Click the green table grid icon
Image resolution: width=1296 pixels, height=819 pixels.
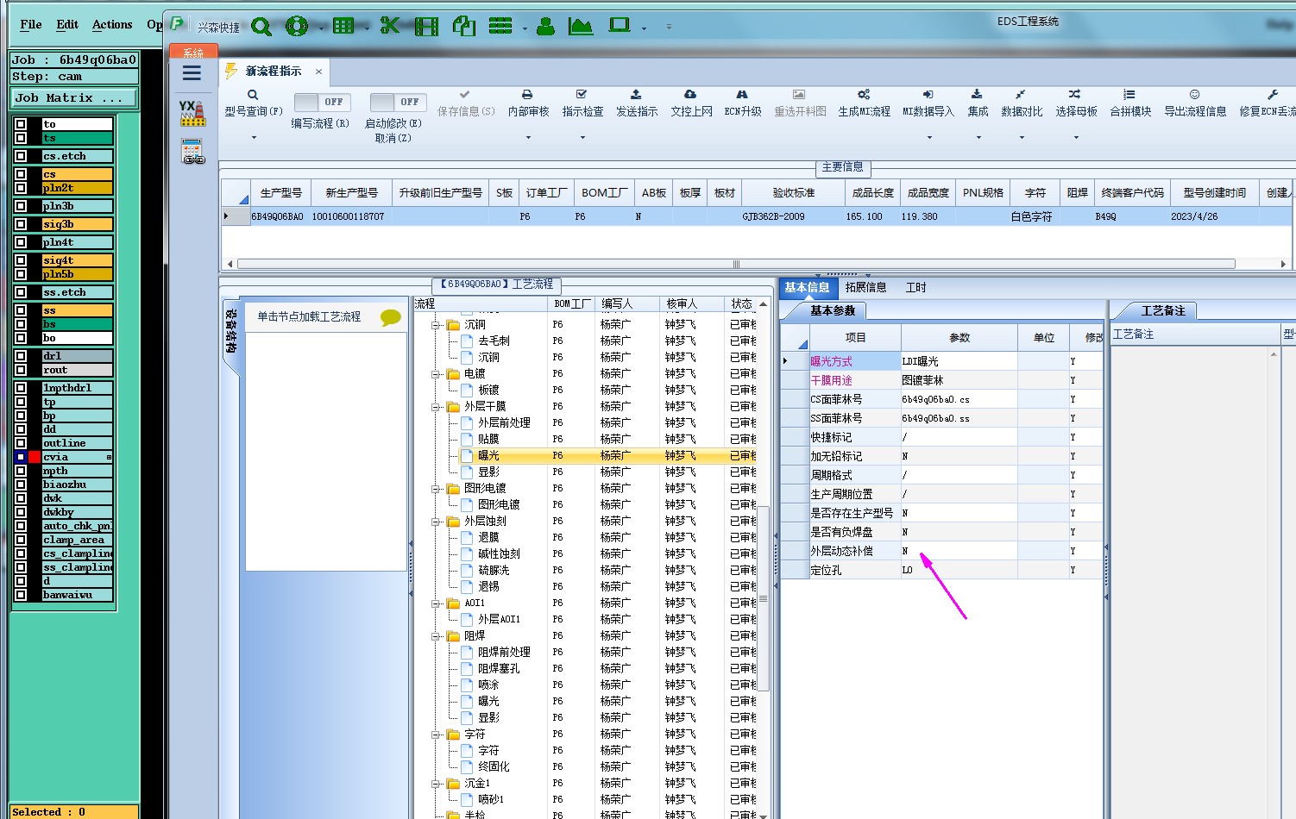(343, 26)
